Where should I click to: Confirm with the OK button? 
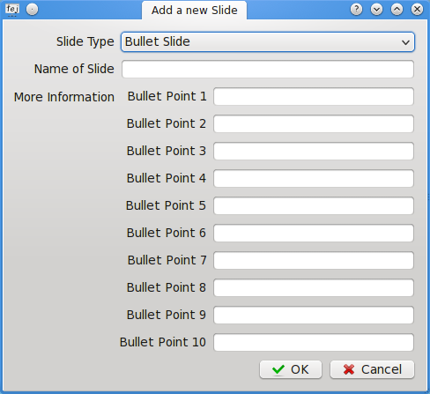(x=291, y=369)
